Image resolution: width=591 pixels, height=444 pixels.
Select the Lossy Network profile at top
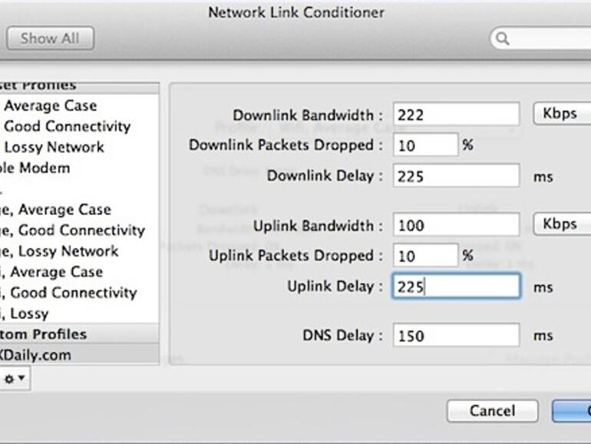(54, 147)
